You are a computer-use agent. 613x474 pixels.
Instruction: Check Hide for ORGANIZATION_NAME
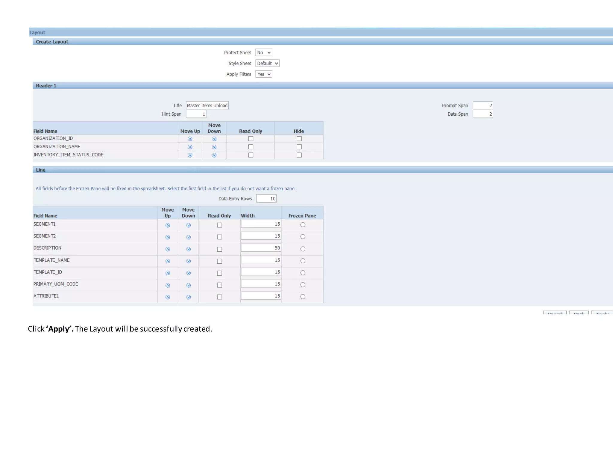pos(299,147)
